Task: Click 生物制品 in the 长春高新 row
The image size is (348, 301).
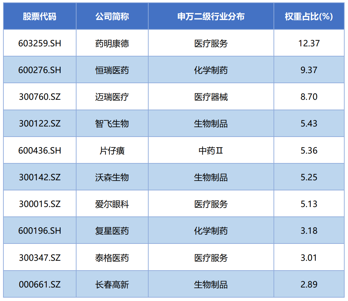Action: (211, 284)
